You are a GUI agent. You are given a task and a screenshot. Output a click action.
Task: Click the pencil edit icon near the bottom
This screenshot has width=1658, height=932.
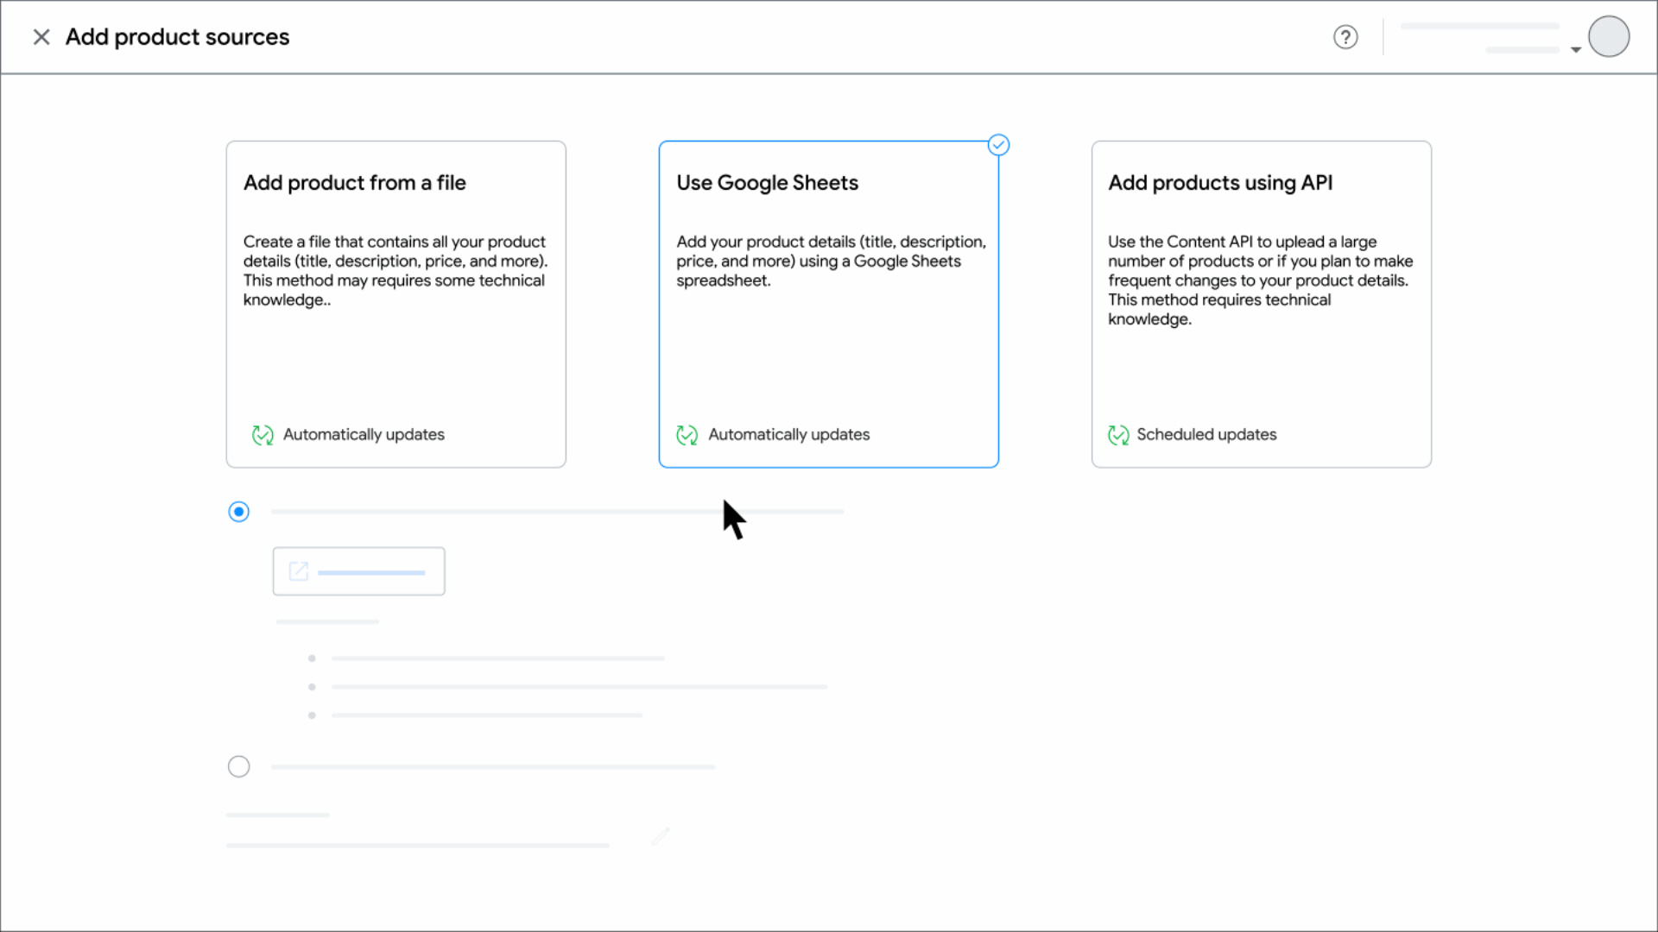pyautogui.click(x=661, y=836)
